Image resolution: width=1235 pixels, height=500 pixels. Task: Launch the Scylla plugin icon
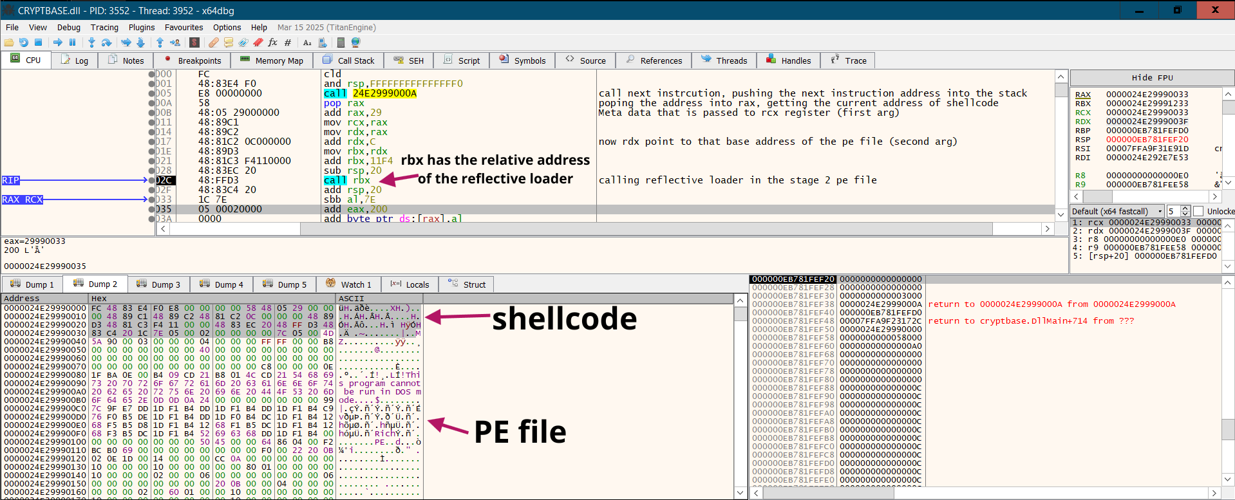(x=194, y=42)
